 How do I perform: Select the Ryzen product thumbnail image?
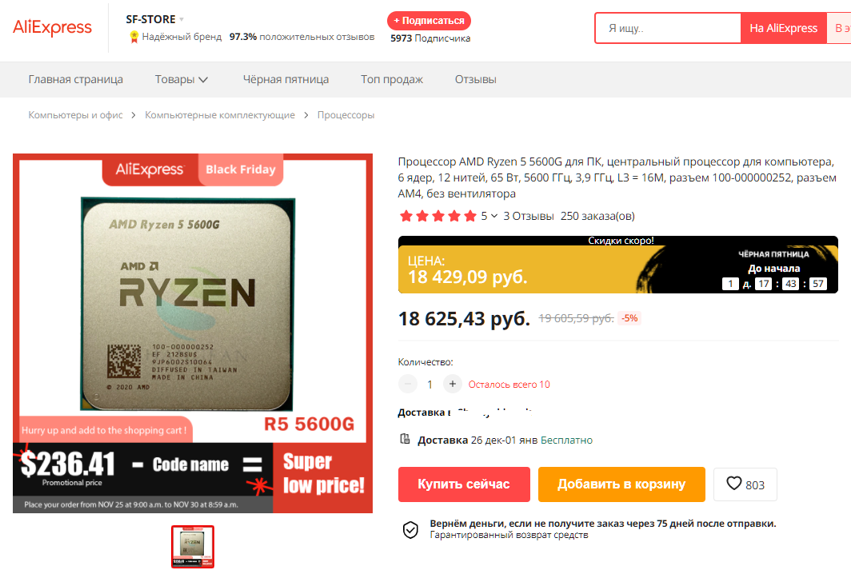tap(193, 547)
